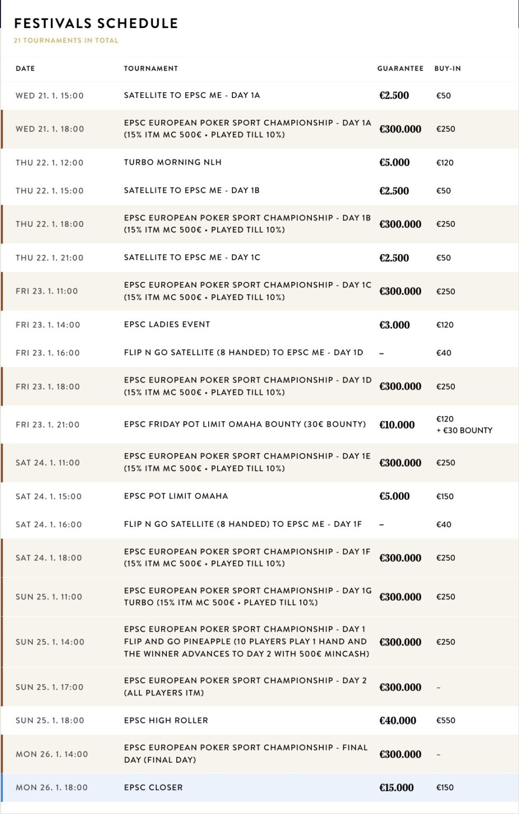The width and height of the screenshot is (519, 814).
Task: Select the Turbo Morning NLH tournament
Action: (x=173, y=162)
